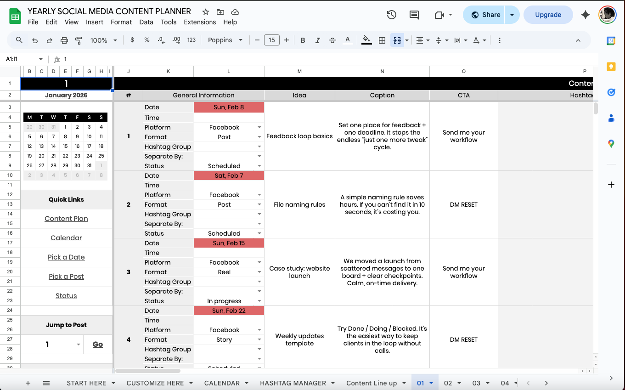Click the merge cells icon
This screenshot has width=625, height=390.
coord(396,40)
